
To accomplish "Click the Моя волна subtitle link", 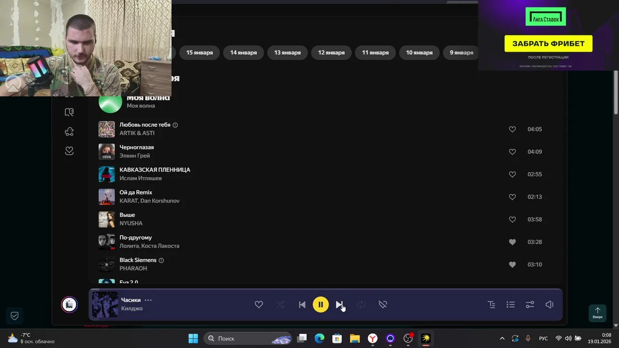I will (x=141, y=106).
